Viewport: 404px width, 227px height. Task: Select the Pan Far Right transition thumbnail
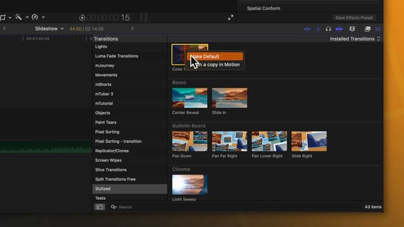click(229, 141)
